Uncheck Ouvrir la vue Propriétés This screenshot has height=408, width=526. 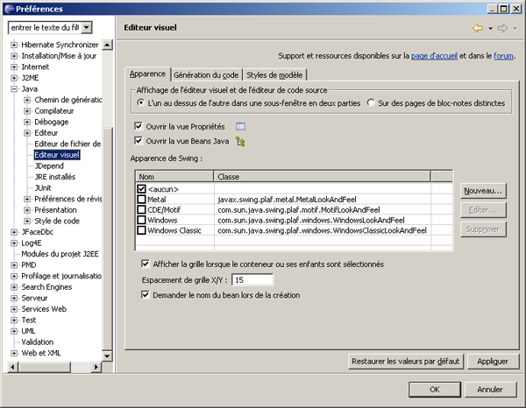click(x=139, y=127)
